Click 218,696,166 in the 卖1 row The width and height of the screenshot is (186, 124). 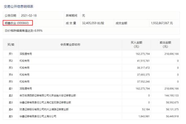click(172, 89)
